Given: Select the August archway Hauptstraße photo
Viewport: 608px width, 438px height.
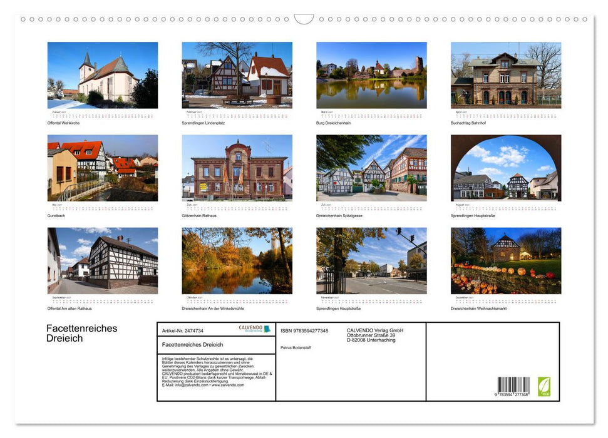Looking at the screenshot, I should [x=506, y=168].
